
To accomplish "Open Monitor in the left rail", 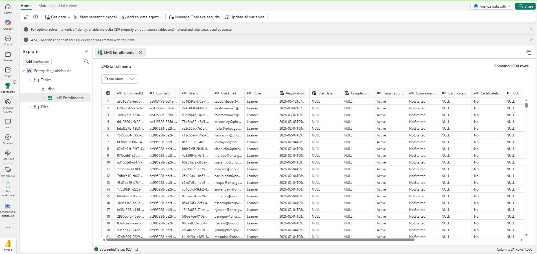I will 8,139.
